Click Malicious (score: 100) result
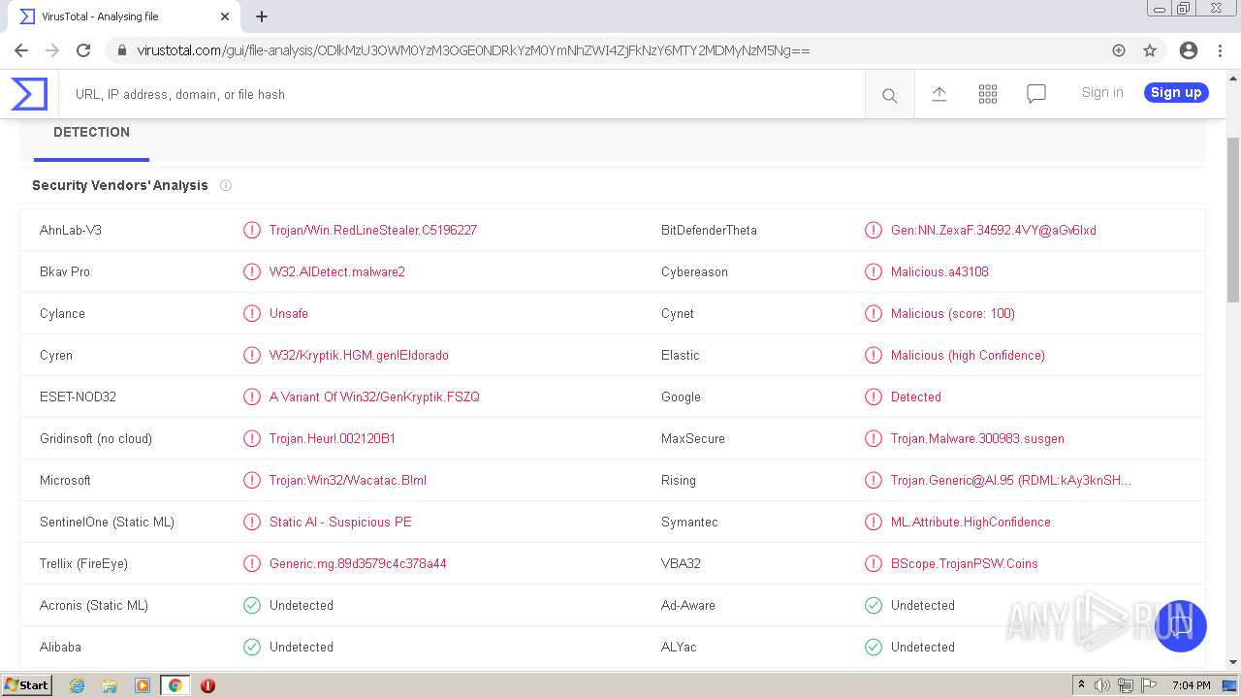Screen dimensions: 1241x698 pyautogui.click(x=953, y=313)
